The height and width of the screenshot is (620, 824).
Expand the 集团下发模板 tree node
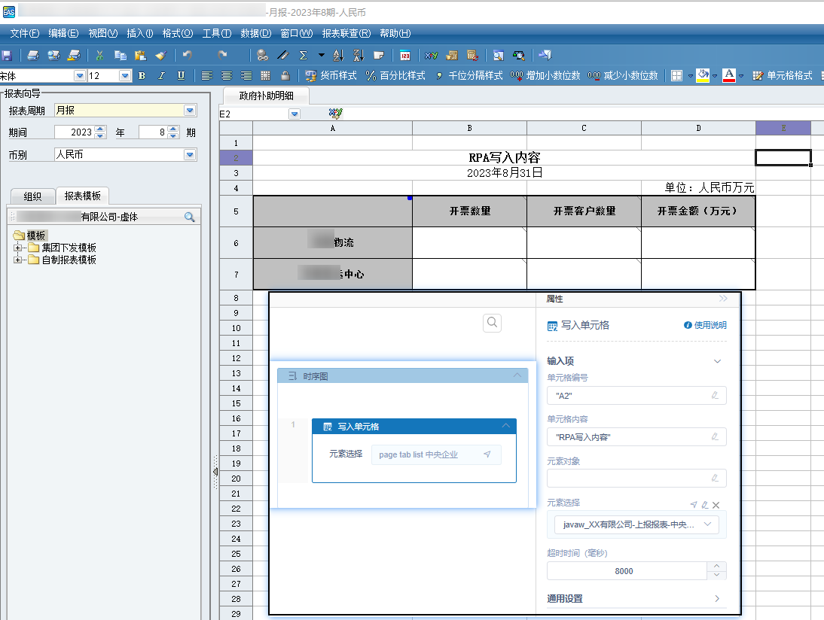click(x=18, y=248)
